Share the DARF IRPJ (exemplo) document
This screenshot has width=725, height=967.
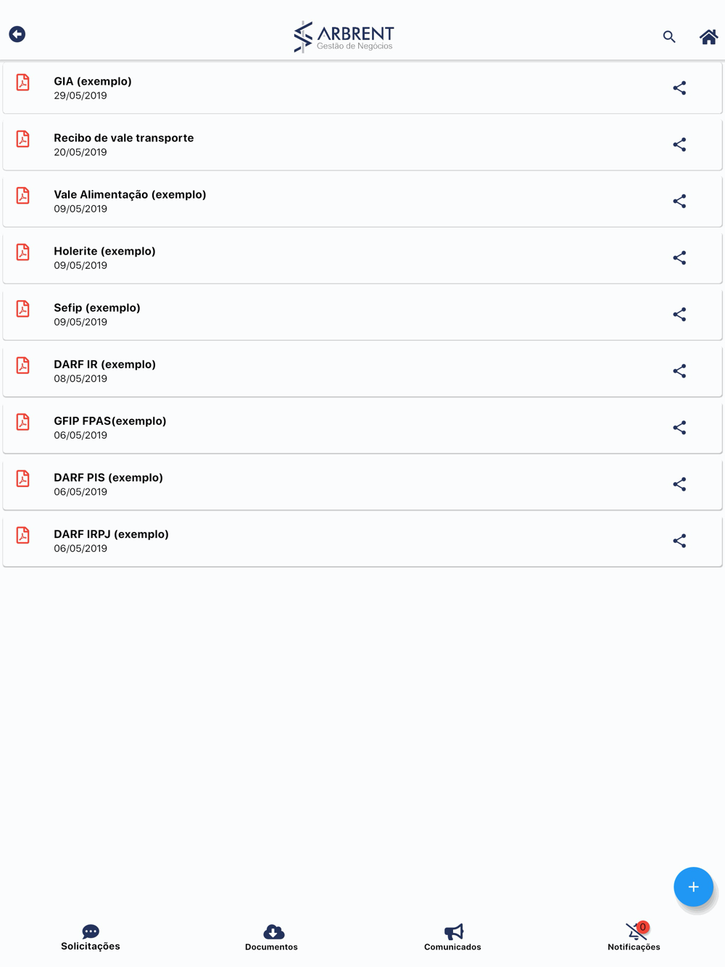coord(679,541)
